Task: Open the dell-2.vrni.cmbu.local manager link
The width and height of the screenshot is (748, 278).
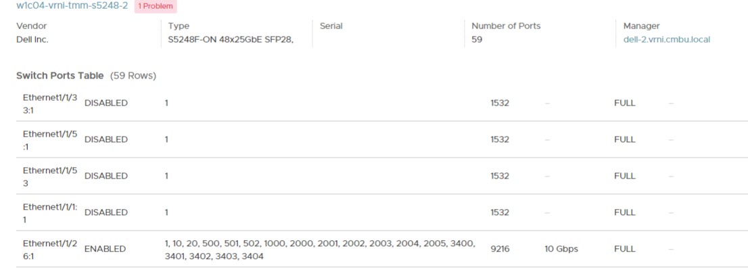Action: coord(666,39)
